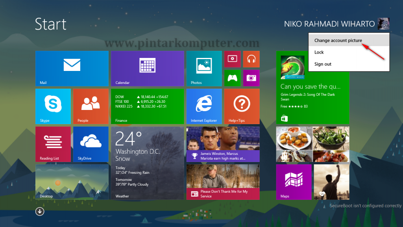The height and width of the screenshot is (227, 403).
Task: Click the NIKO RAHMADI WIHARTO user name
Action: [x=329, y=24]
